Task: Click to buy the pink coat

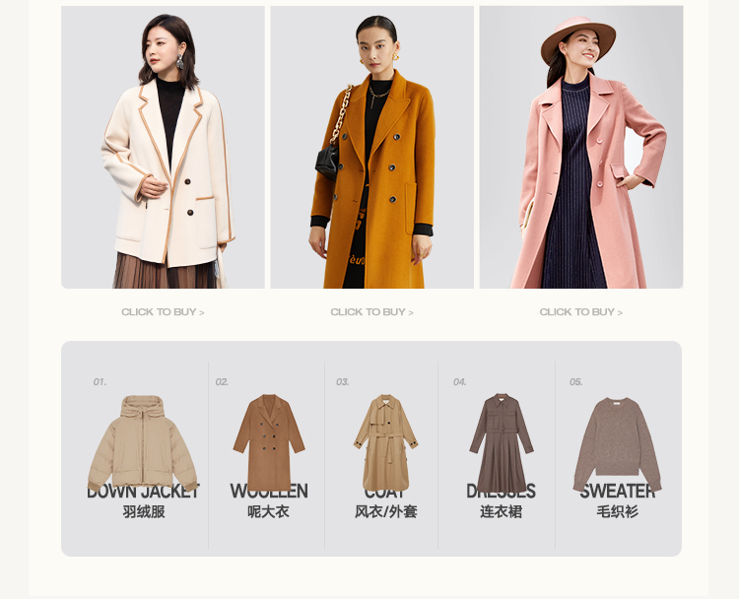Action: (x=581, y=312)
